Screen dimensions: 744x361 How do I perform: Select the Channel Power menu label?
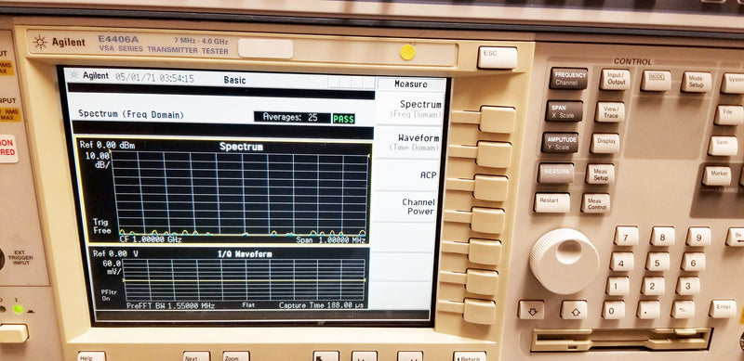pos(418,207)
